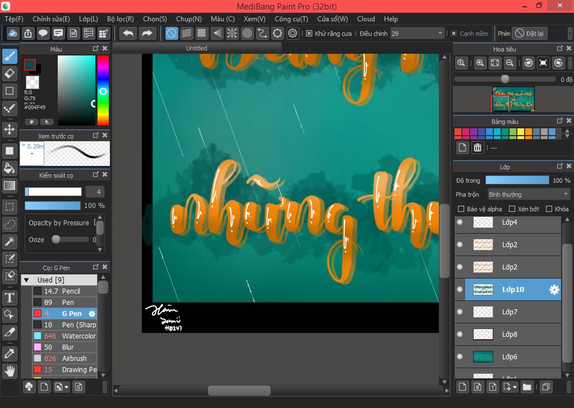Undock the Hoa tiêu navigator panel
Image resolution: width=574 pixels, height=408 pixels.
560,48
